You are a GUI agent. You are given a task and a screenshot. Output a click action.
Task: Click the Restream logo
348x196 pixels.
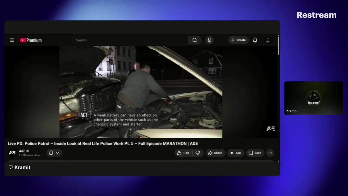[x=316, y=15]
